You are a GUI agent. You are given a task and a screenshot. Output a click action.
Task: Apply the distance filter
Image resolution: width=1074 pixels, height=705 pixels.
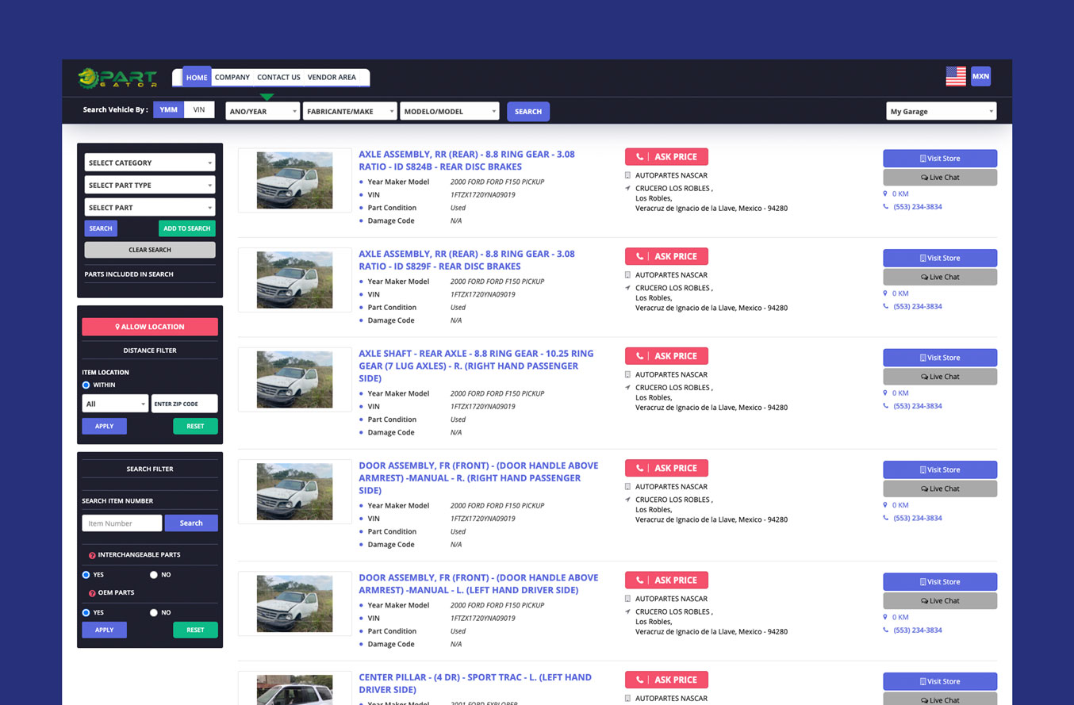[x=104, y=426]
